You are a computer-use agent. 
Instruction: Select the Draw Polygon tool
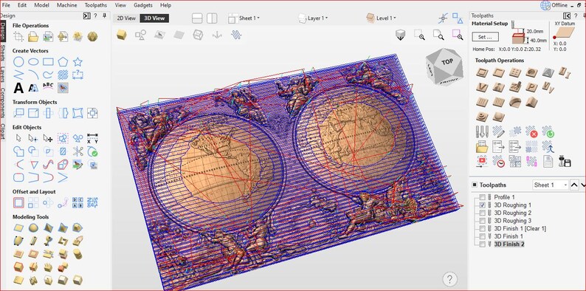click(x=63, y=62)
